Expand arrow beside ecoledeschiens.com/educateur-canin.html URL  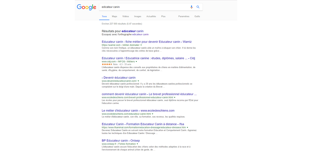(x=153, y=114)
